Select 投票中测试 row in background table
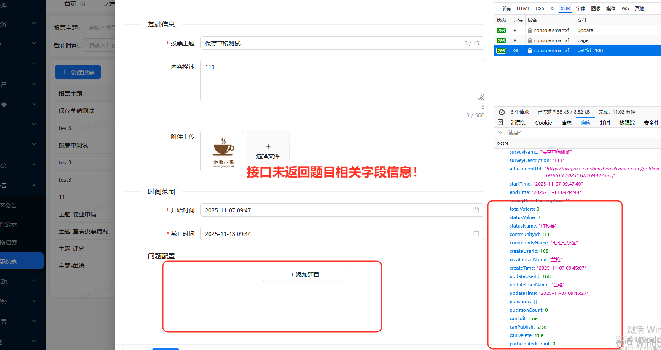This screenshot has height=350, width=661. point(85,145)
